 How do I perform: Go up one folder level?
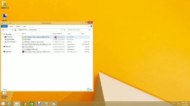pos(12,30)
